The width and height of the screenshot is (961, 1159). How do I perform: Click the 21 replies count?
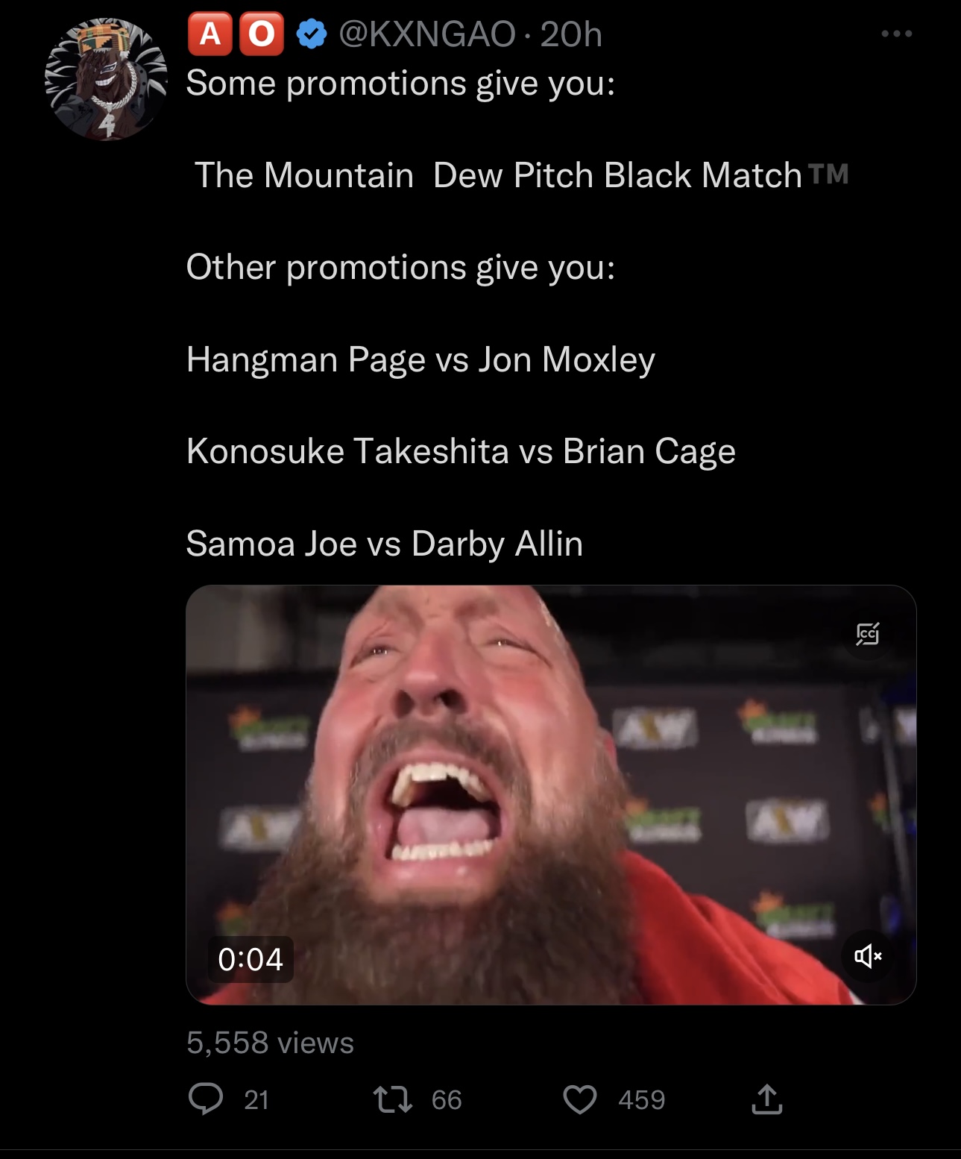[256, 1099]
